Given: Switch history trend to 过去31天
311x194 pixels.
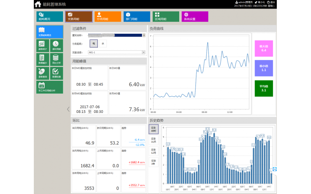Looking at the screenshot, I should click(x=153, y=140).
